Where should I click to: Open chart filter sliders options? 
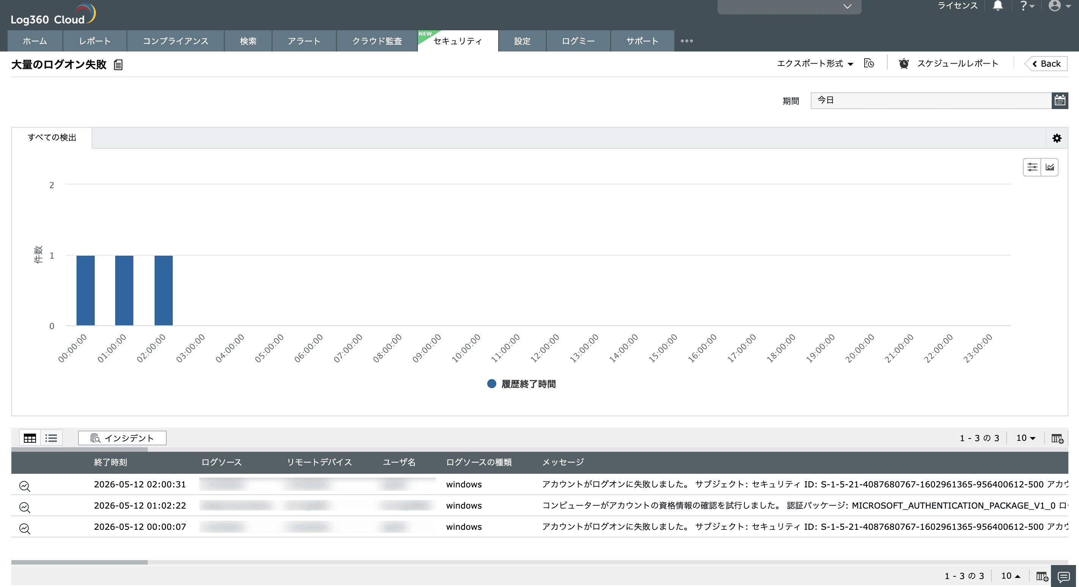[1032, 167]
